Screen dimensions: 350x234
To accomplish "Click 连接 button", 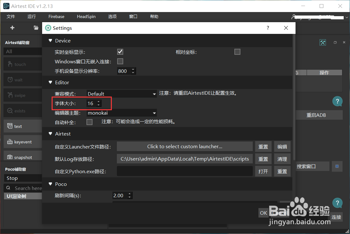I will (336, 217).
